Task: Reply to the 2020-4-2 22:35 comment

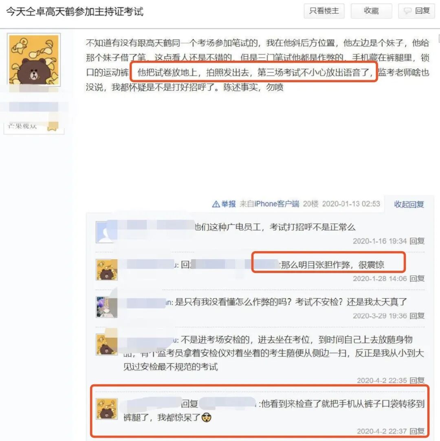Action: pos(417,380)
